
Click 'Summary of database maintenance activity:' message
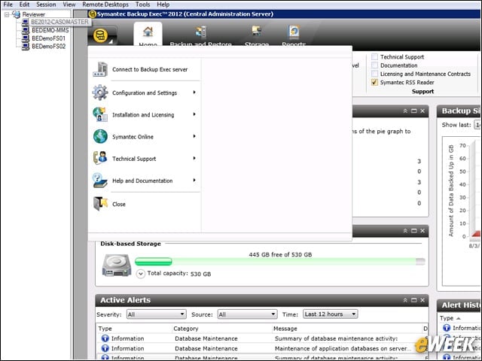click(x=336, y=338)
